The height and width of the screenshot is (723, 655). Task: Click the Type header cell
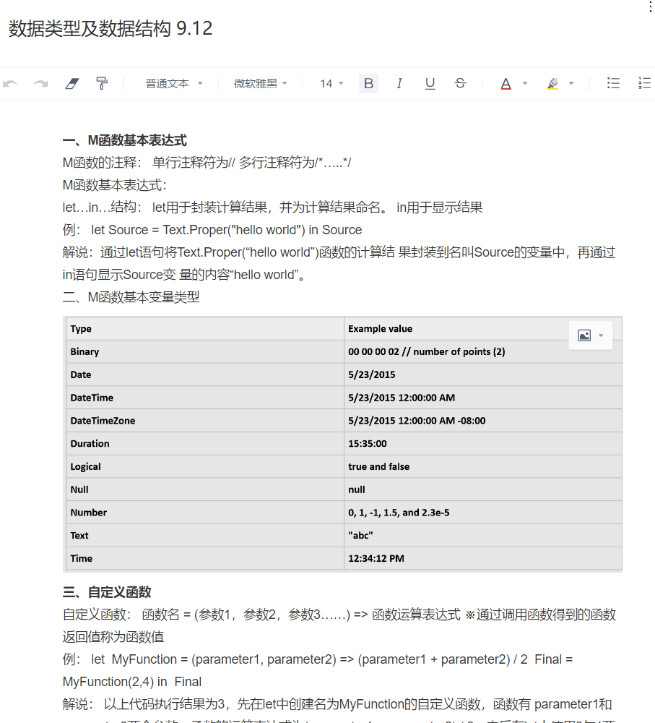click(x=205, y=329)
